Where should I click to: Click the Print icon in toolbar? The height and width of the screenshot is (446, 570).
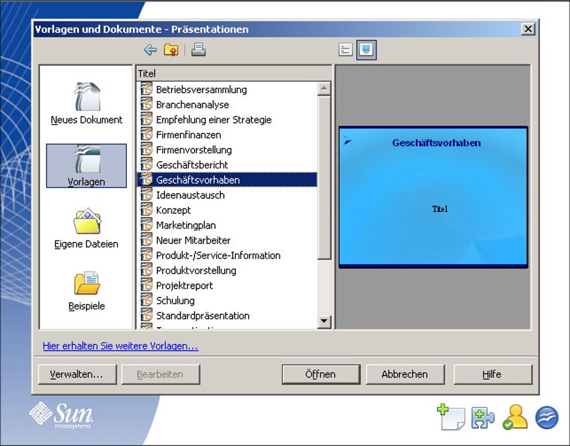coord(198,50)
